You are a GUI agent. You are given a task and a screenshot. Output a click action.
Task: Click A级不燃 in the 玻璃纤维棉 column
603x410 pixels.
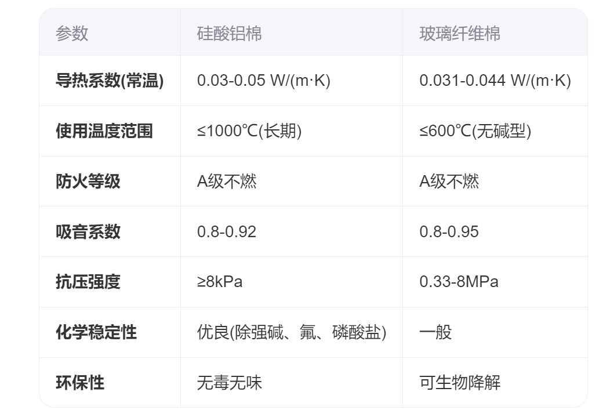tap(449, 182)
